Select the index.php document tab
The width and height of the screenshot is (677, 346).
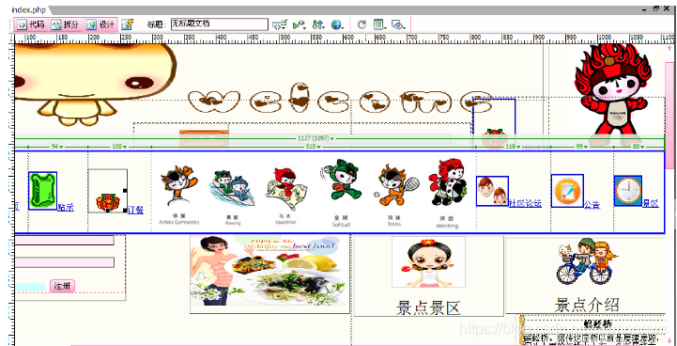click(28, 9)
